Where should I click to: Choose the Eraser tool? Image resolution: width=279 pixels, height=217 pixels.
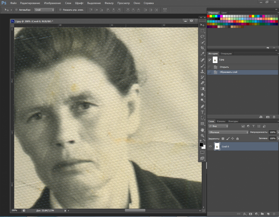(x=203, y=83)
